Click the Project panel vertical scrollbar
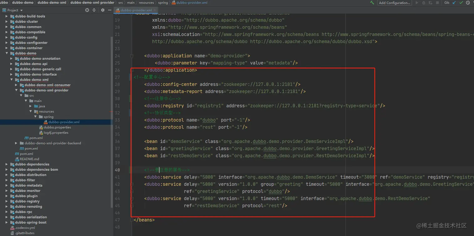474x236 pixels. tap(112, 122)
